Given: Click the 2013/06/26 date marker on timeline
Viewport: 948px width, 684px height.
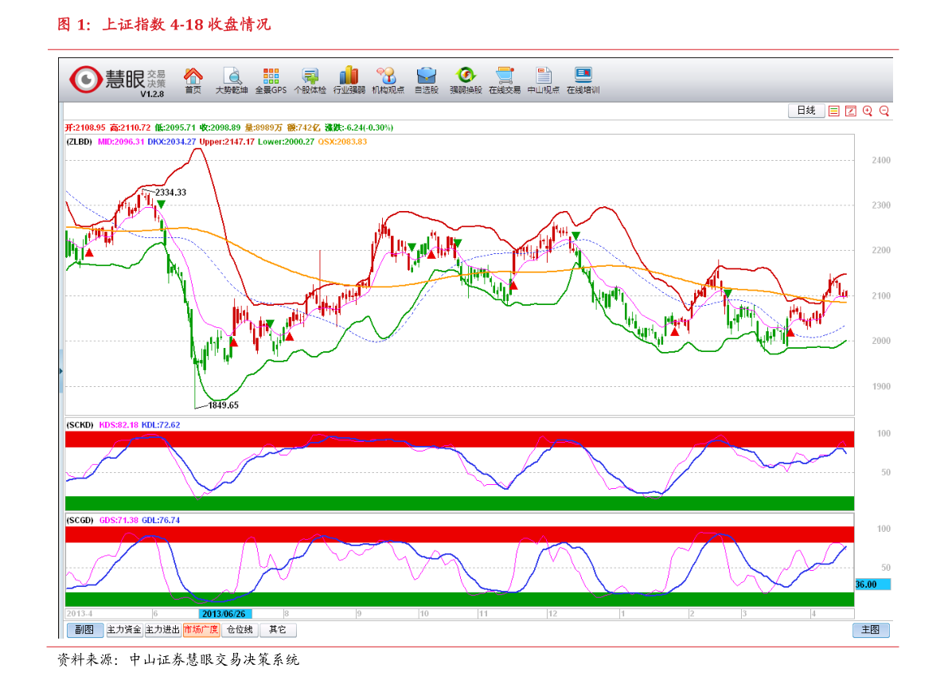Looking at the screenshot, I should (x=224, y=614).
